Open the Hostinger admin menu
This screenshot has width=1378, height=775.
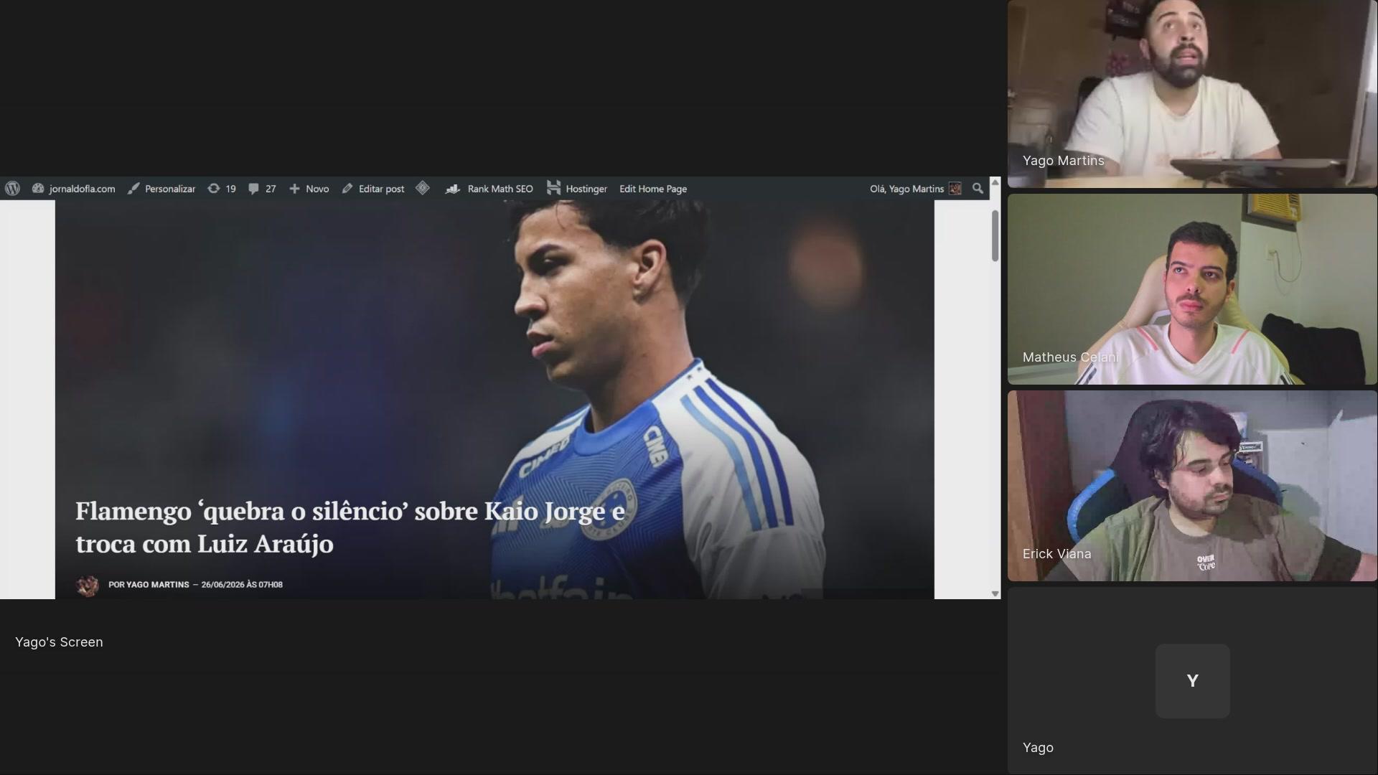[x=577, y=189]
